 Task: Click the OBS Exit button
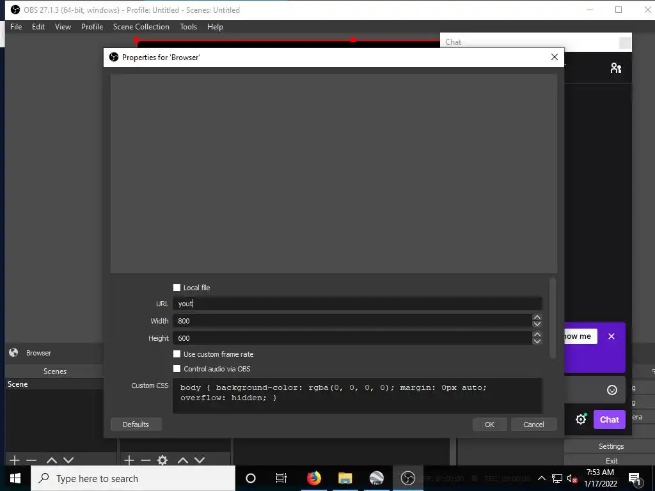click(611, 460)
